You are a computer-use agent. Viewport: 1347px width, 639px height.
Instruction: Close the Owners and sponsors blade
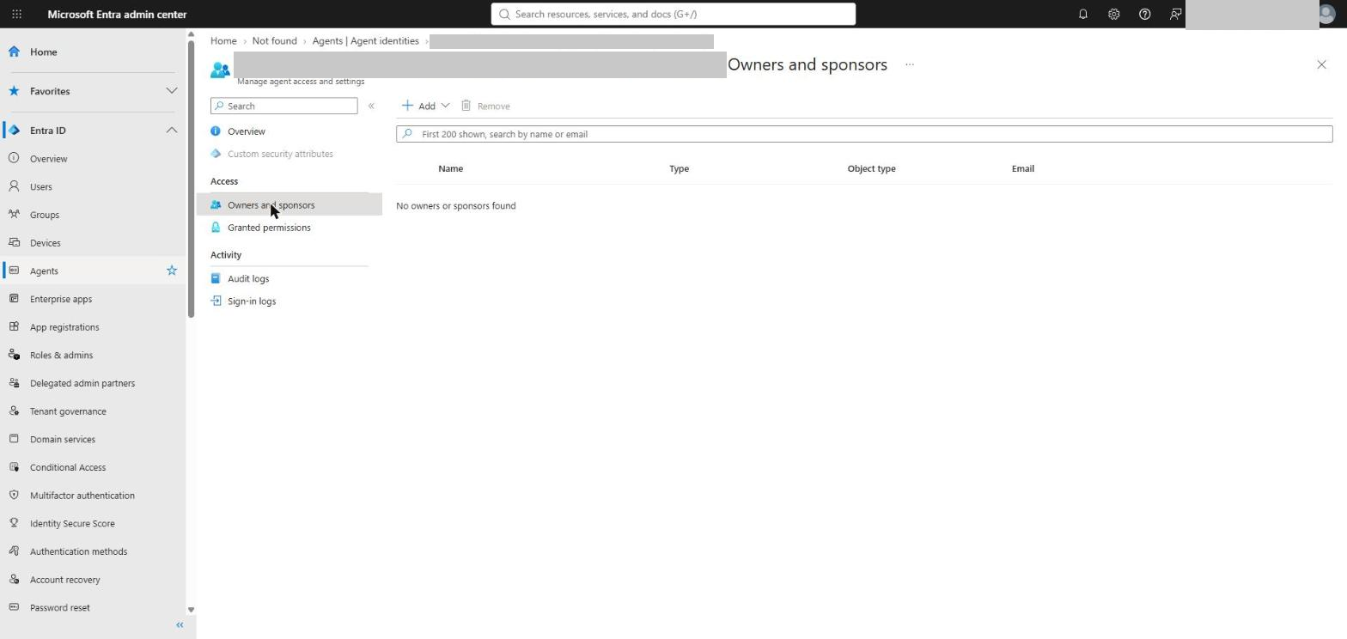pos(1321,64)
